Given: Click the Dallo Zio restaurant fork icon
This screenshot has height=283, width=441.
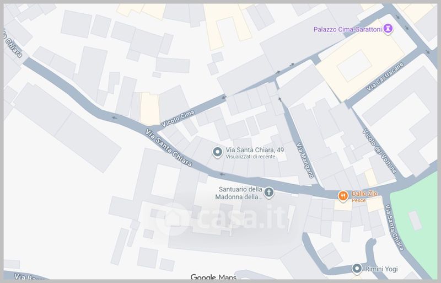Looking at the screenshot, I should 343,196.
